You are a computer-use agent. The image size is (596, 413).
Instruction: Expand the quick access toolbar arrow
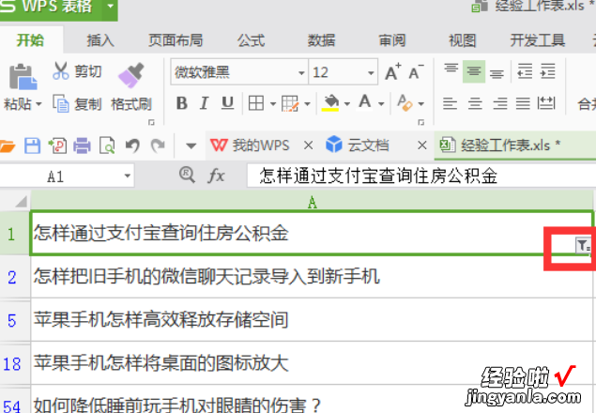[x=191, y=146]
